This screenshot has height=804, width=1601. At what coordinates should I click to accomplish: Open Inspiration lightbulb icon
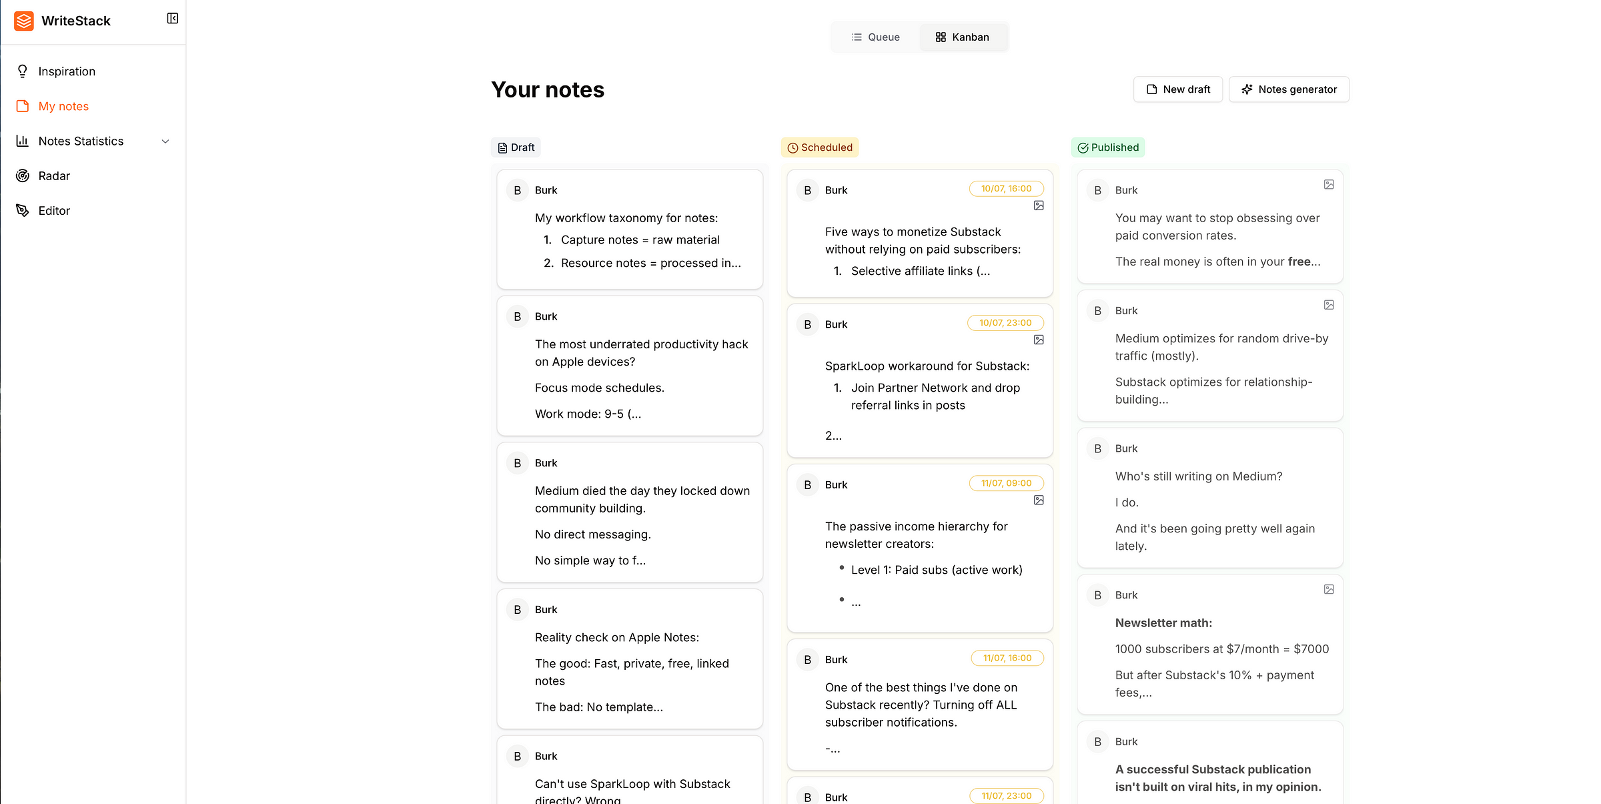point(23,71)
